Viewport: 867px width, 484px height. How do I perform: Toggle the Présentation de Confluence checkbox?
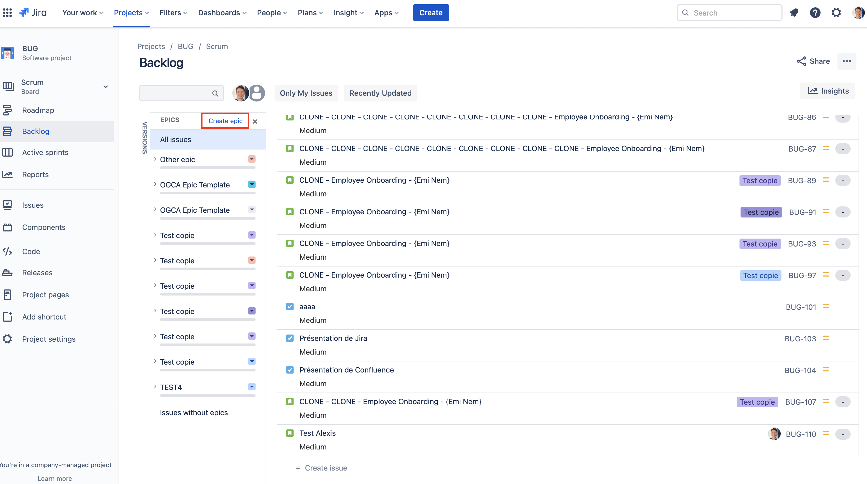tap(290, 370)
